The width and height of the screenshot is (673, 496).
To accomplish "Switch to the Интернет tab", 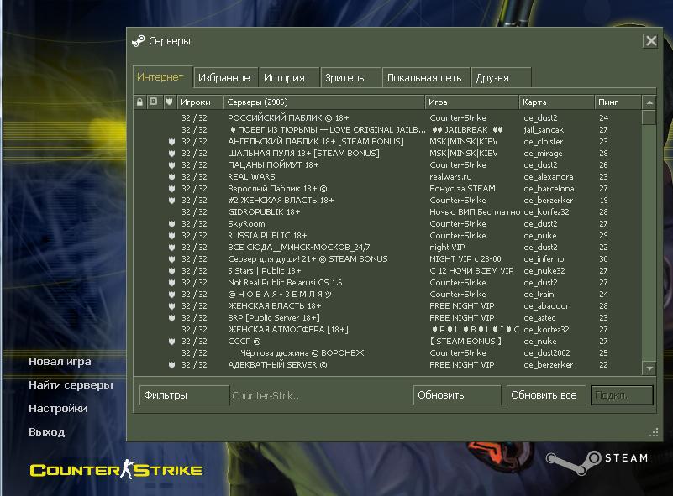I will (x=163, y=77).
